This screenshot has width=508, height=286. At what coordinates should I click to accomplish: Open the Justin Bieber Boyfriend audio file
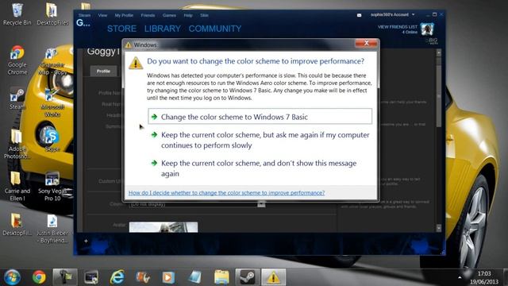tap(52, 229)
